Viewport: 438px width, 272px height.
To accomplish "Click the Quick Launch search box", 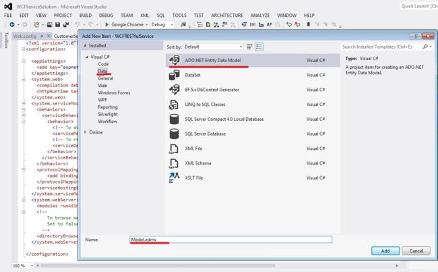I will (418, 6).
